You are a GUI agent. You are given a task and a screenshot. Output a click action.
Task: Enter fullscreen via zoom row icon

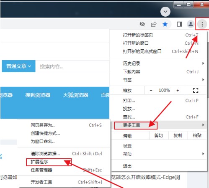(196, 90)
